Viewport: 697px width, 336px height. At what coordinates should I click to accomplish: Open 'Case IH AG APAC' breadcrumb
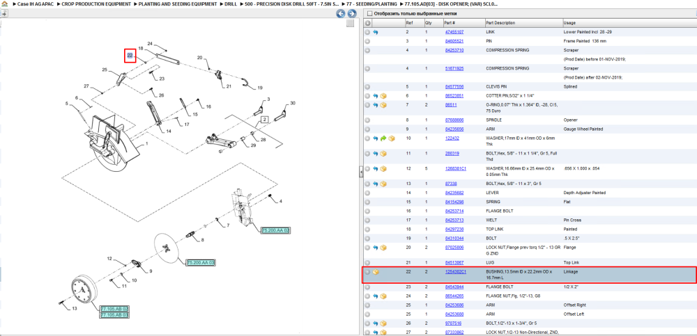pos(35,3)
